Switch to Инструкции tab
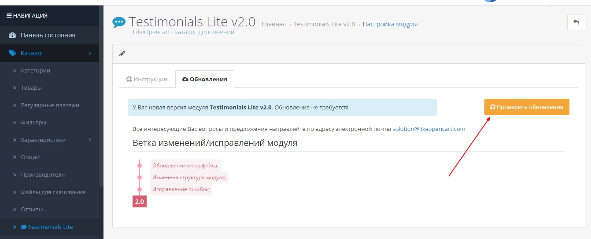 (x=147, y=79)
